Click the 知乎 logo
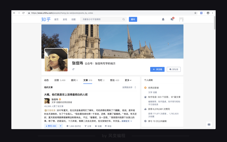 (46, 19)
